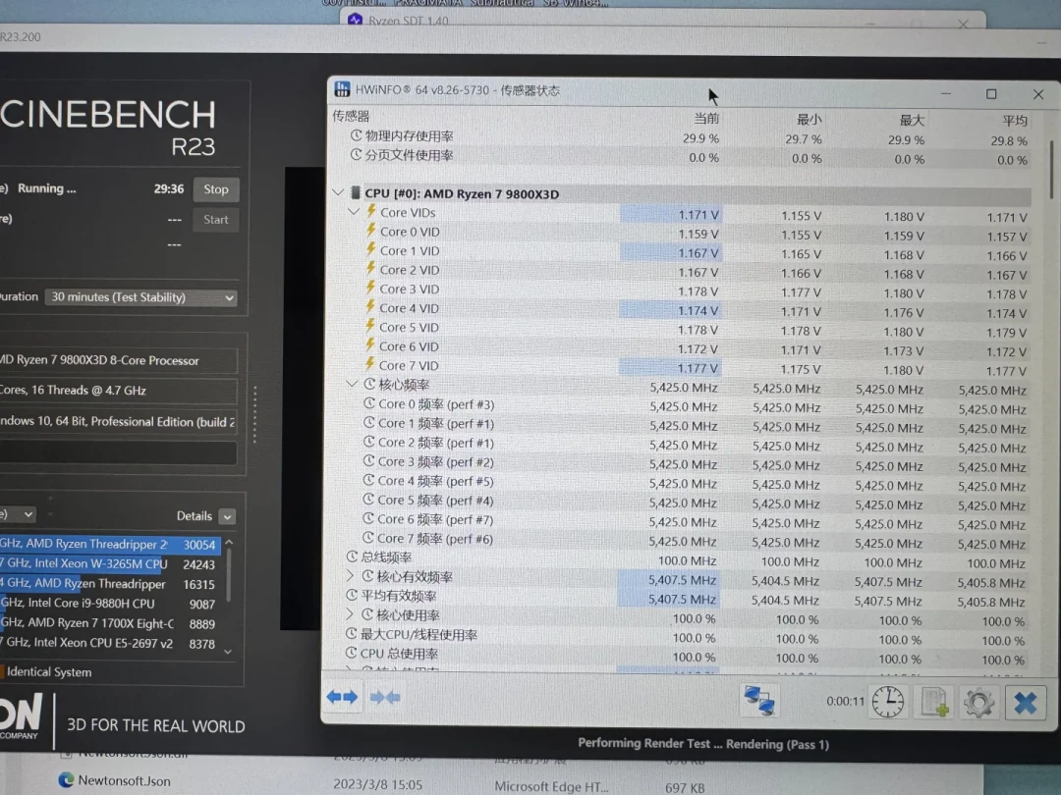
Task: Click the Cinebench ranking list up scroll arrow
Action: pos(229,542)
